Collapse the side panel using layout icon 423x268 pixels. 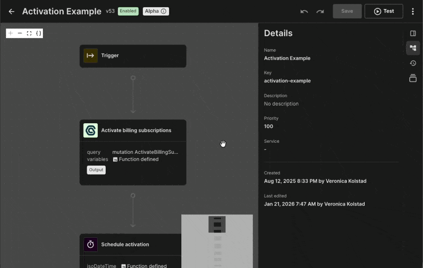click(x=413, y=33)
